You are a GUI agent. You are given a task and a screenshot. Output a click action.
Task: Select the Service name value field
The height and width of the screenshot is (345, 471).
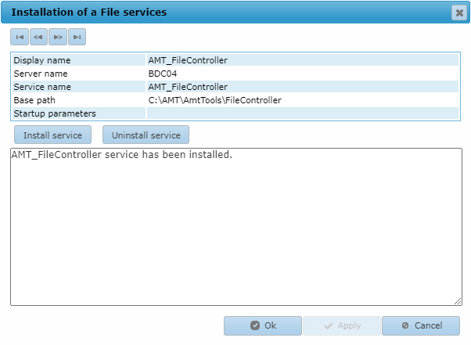point(303,87)
